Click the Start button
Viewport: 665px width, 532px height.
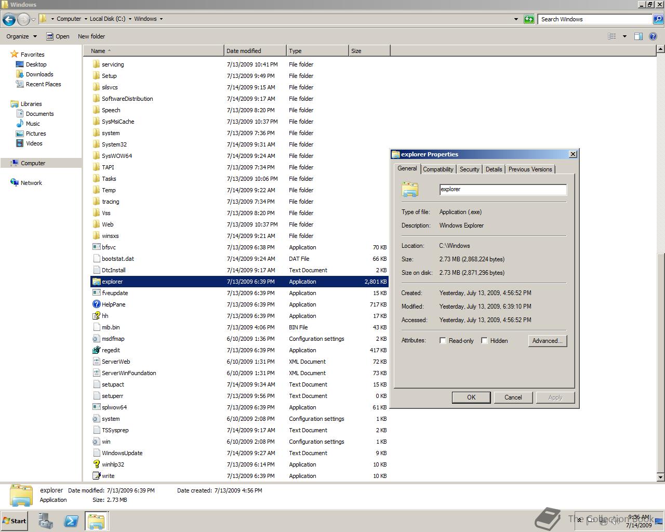tap(15, 521)
